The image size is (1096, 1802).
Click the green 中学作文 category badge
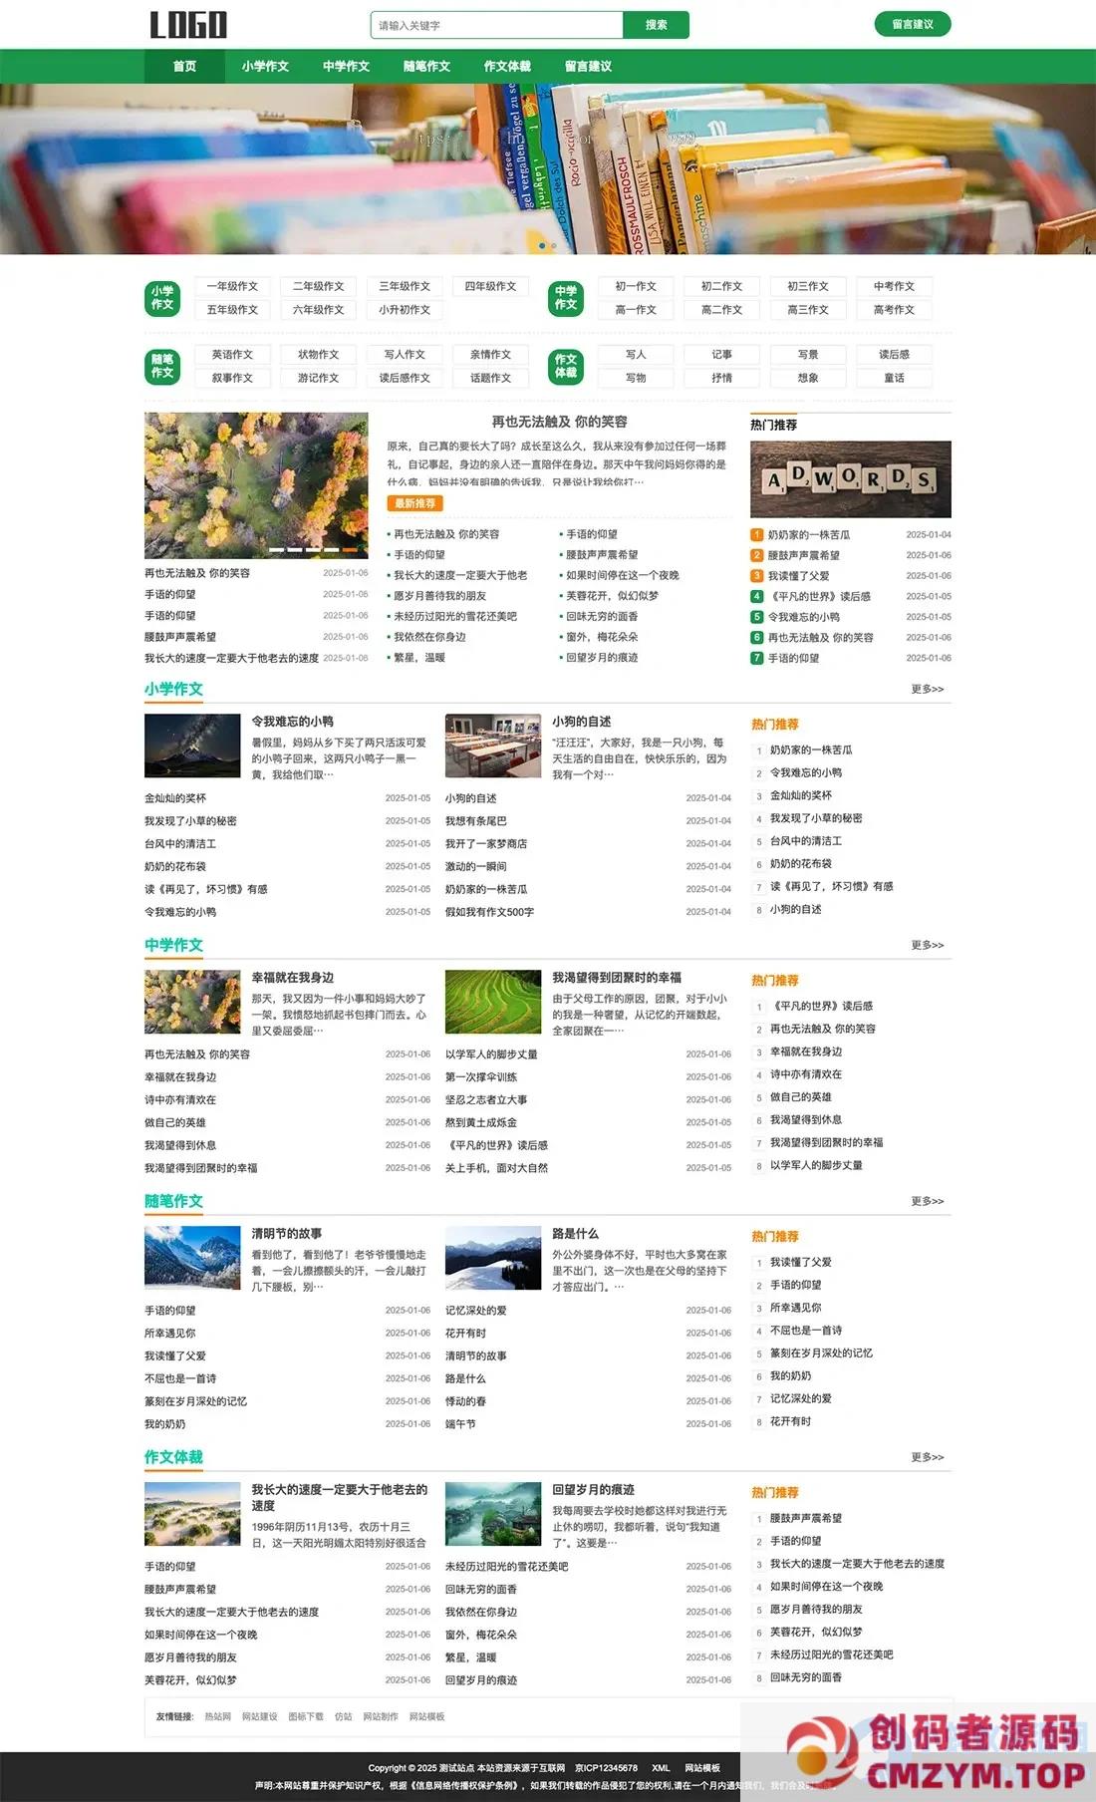(x=566, y=298)
